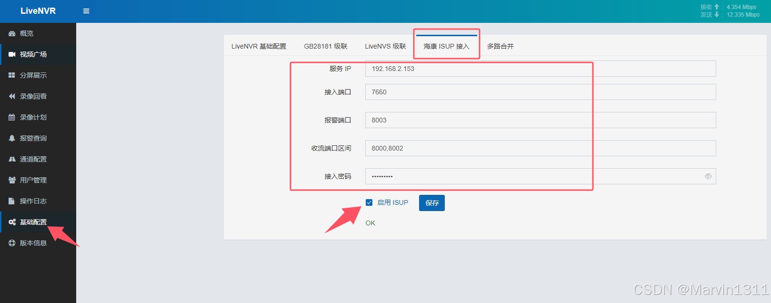This screenshot has height=303, width=771.
Task: Go to 用户管理 page
Action: (38, 180)
